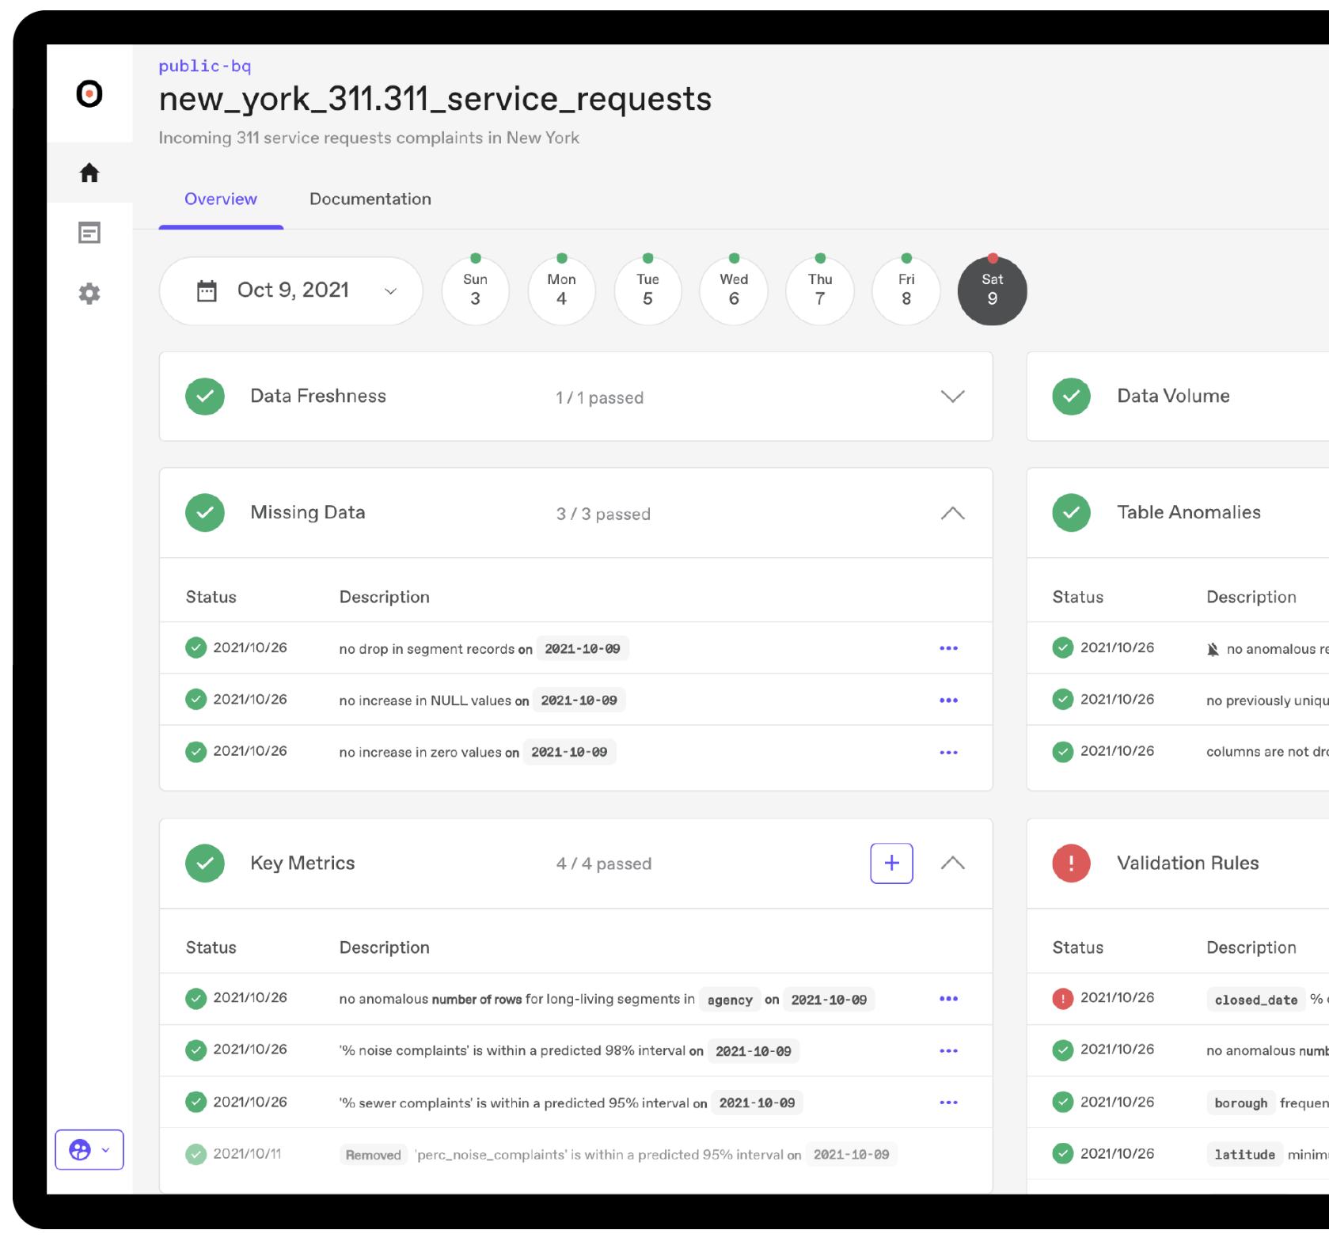The height and width of the screenshot is (1245, 1329).
Task: Click the public-bq breadcrumb link
Action: point(205,66)
